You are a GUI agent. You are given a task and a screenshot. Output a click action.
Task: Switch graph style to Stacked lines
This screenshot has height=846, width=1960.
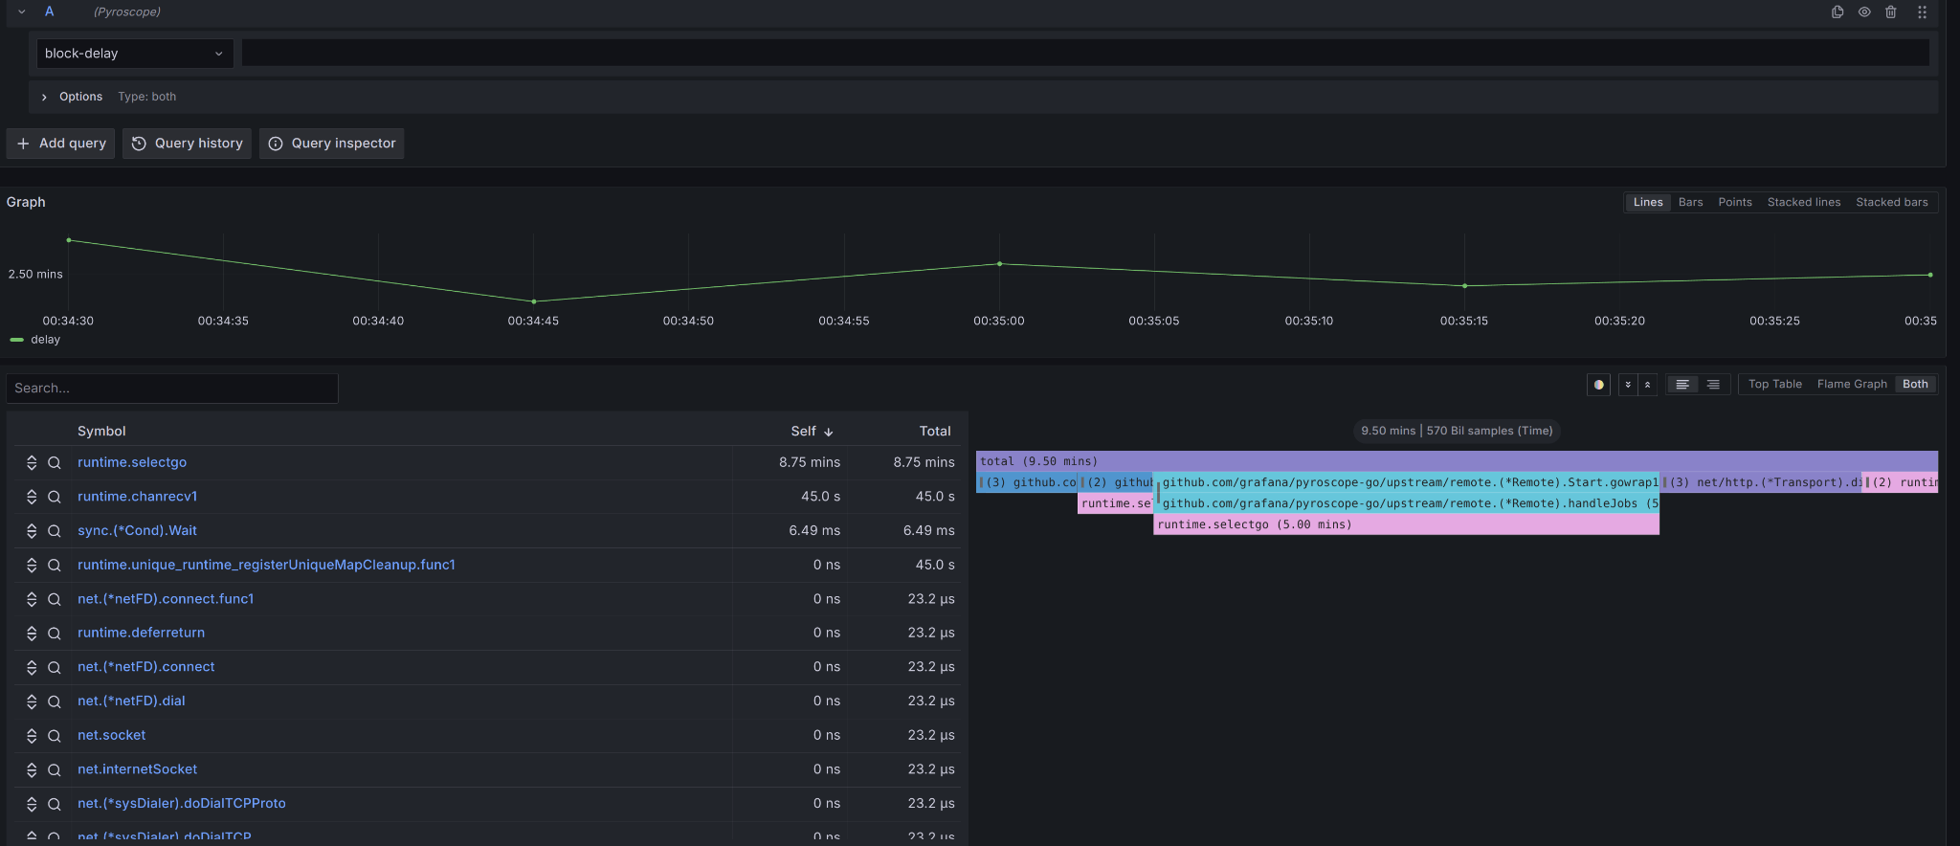coord(1803,202)
